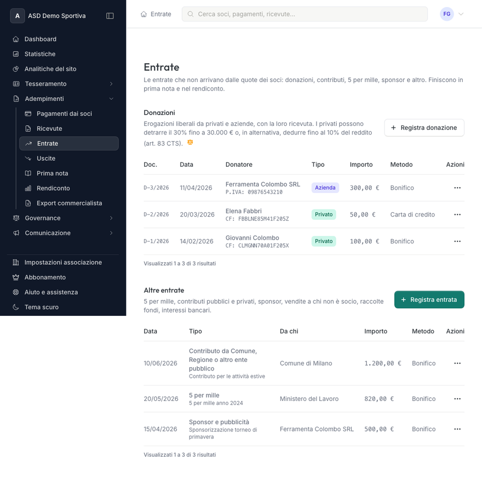Click the magnifier icon in search bar
Image resolution: width=482 pixels, height=490 pixels.
point(190,14)
